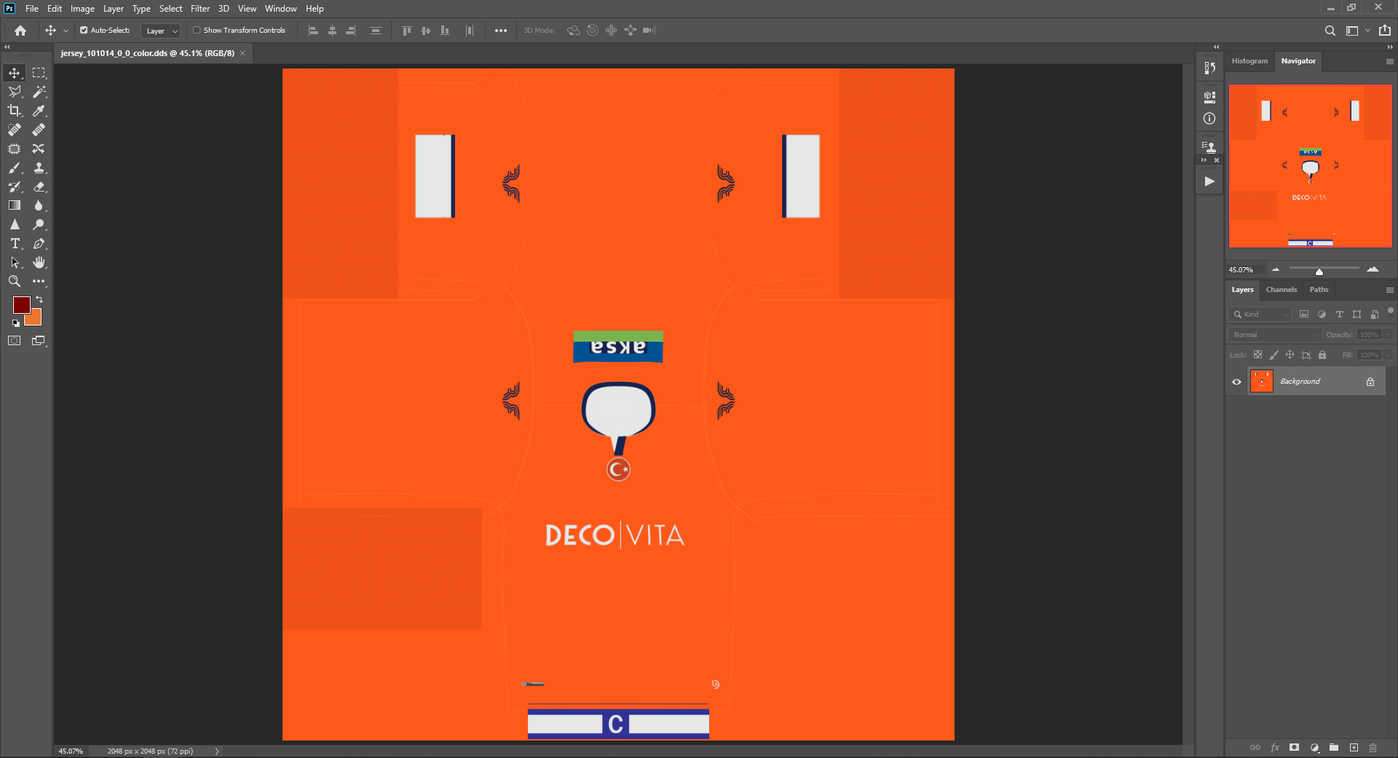1398x758 pixels.
Task: Open the Edit Toolbar three-dots menu
Action: [39, 281]
